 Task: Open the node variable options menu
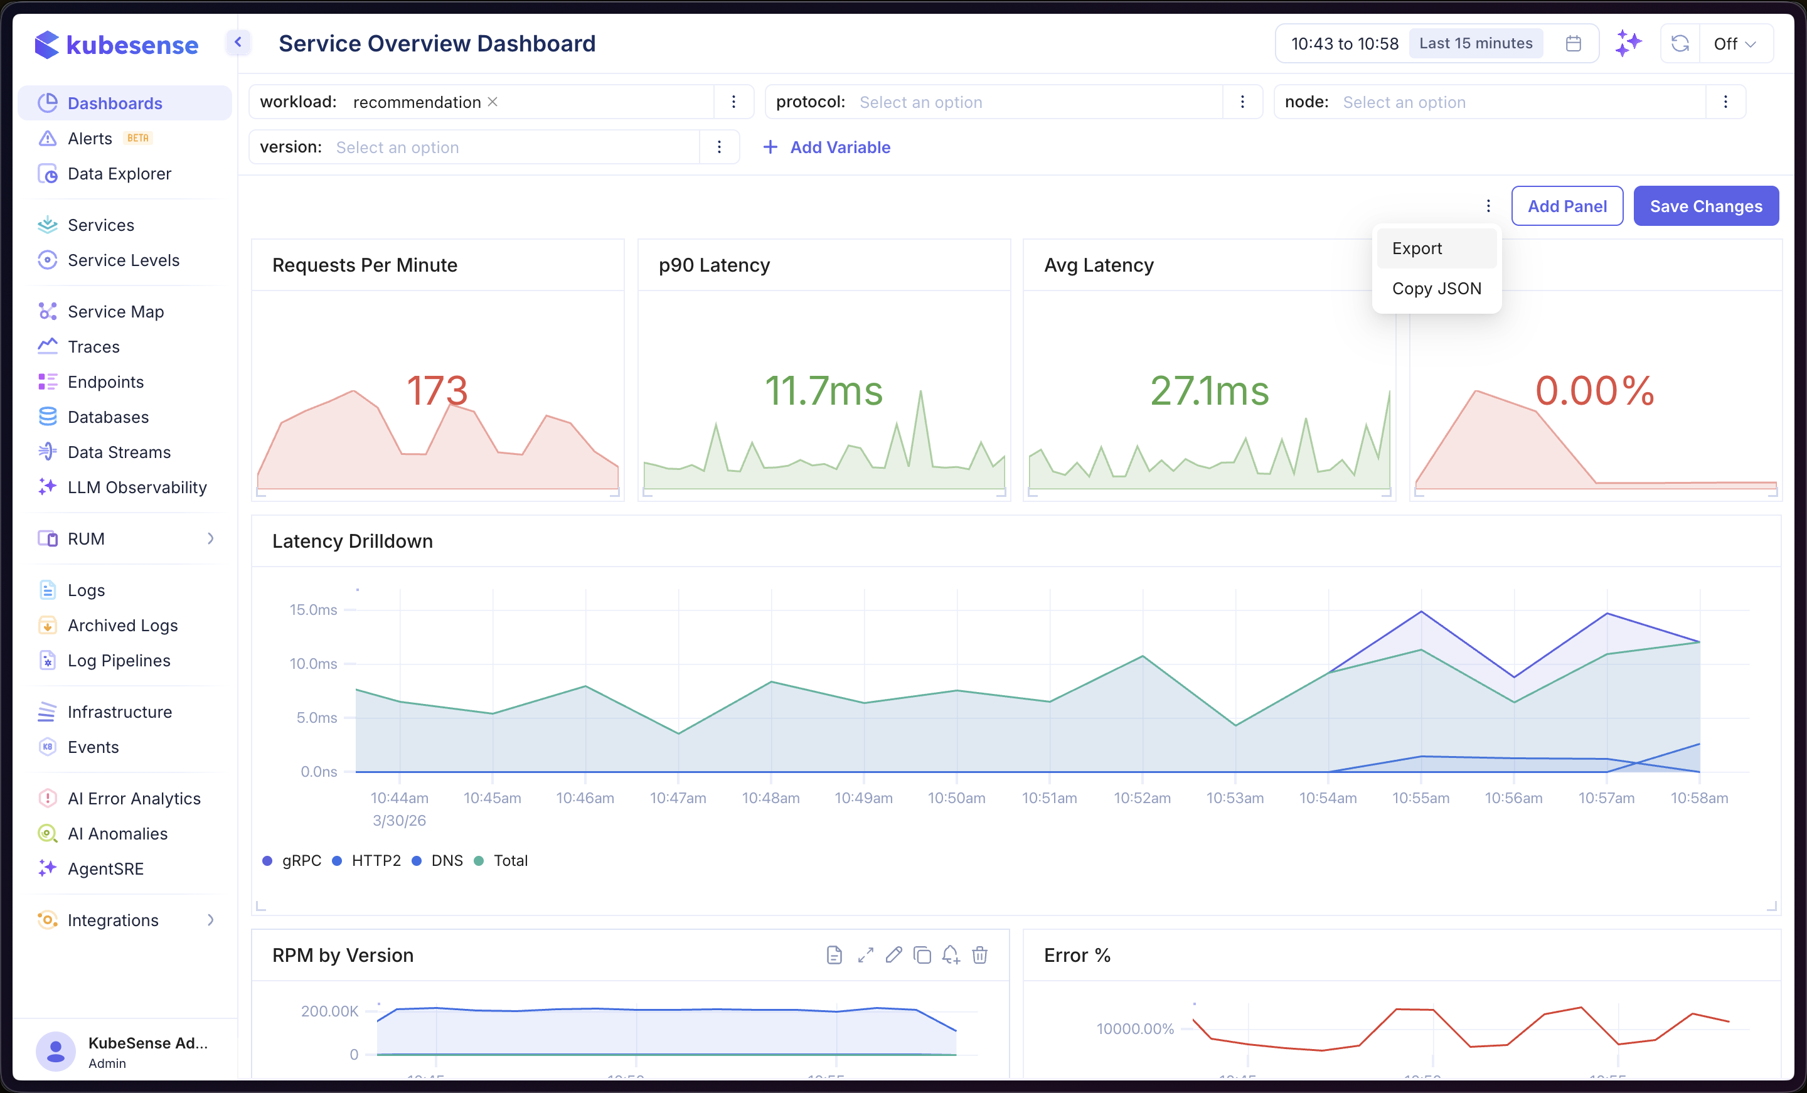(1725, 102)
